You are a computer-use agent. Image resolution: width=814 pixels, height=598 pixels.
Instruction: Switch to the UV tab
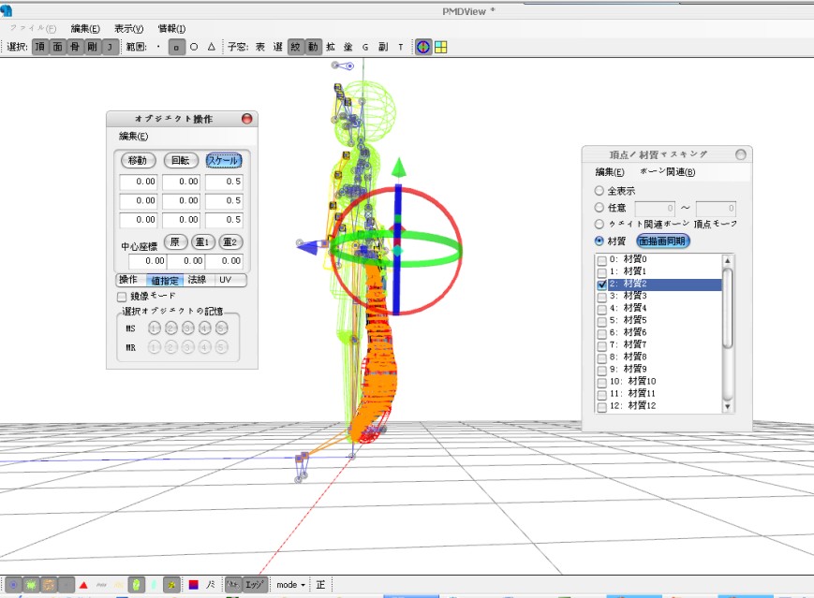226,280
